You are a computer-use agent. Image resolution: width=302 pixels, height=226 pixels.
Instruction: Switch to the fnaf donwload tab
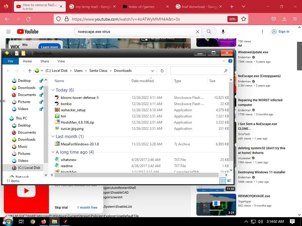pos(199,6)
